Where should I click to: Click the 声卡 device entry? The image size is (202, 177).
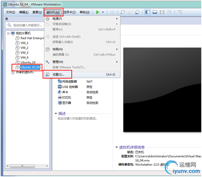(65, 92)
